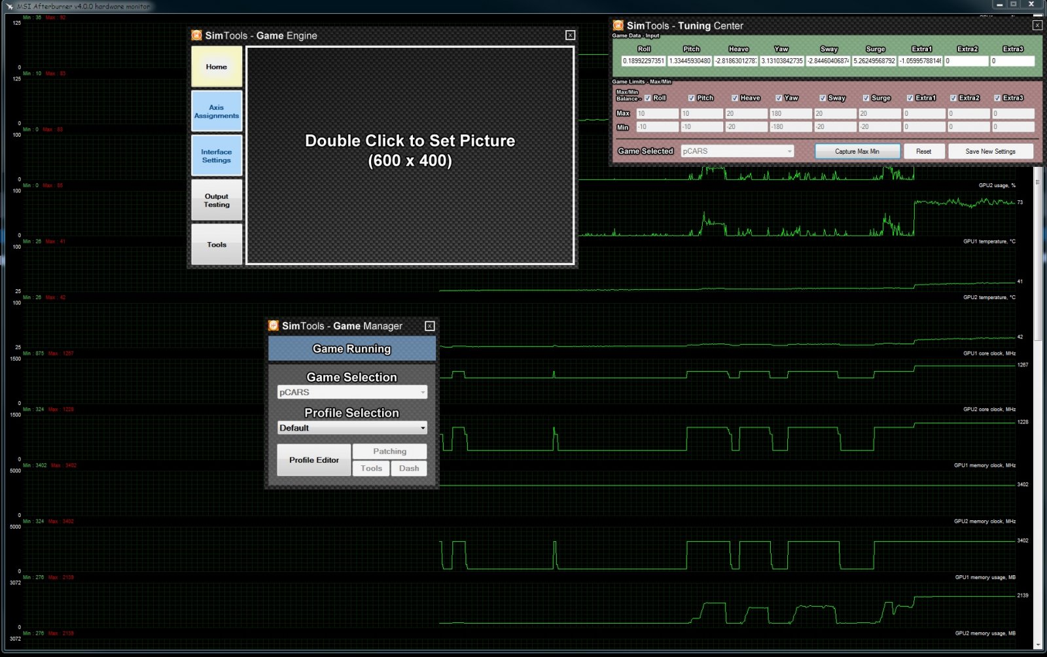
Task: Click the 'GPU2 memory usage, MB' graph label
Action: [x=985, y=633]
